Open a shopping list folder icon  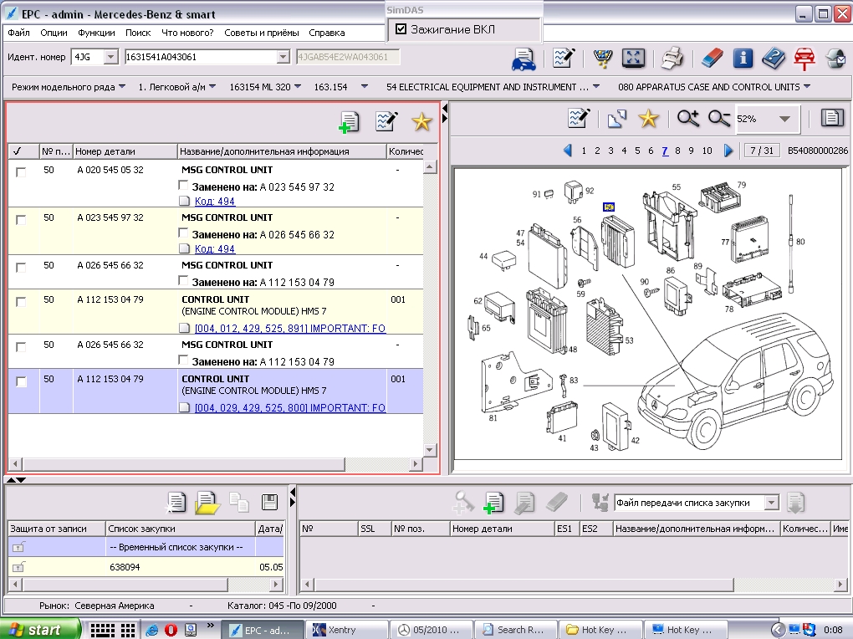click(207, 503)
